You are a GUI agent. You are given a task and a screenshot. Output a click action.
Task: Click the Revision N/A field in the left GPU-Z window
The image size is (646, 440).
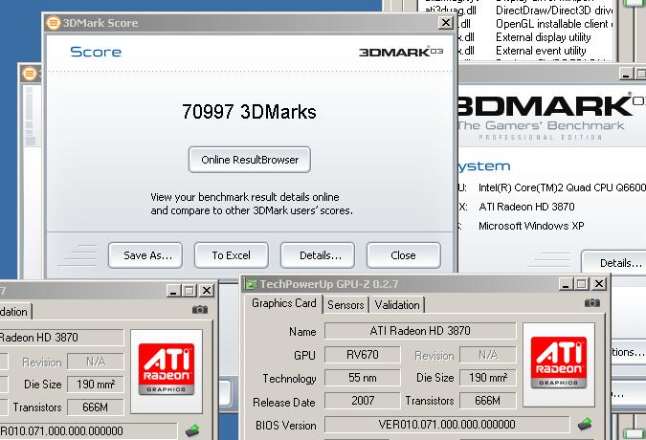click(96, 362)
